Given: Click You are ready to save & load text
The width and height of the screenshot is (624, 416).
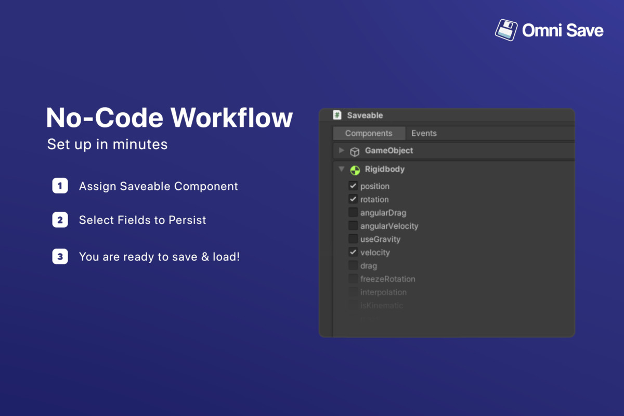Looking at the screenshot, I should (x=159, y=256).
